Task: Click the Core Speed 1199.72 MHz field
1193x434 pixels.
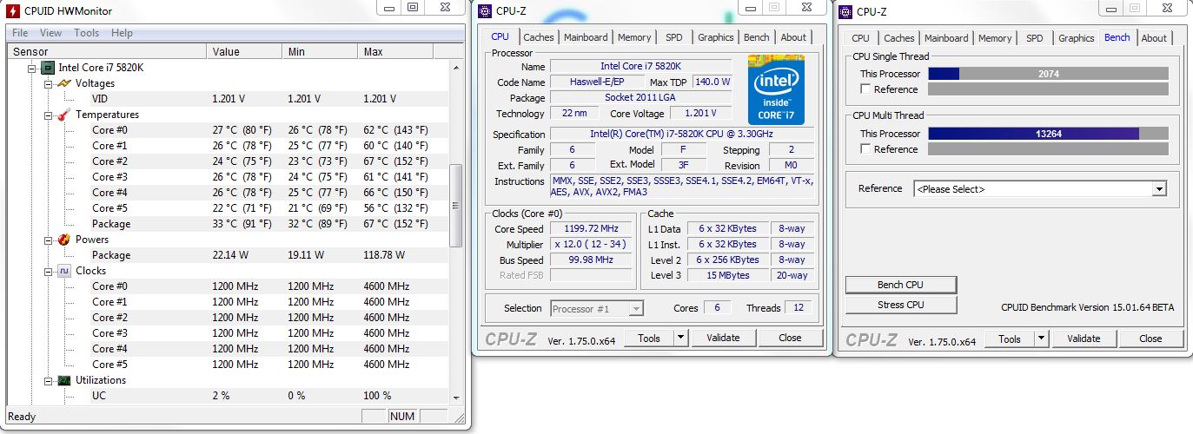Action: tap(592, 229)
